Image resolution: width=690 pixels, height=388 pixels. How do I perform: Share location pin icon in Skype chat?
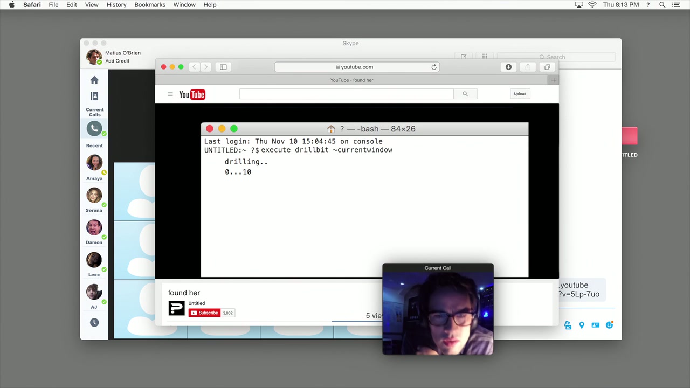coord(582,325)
